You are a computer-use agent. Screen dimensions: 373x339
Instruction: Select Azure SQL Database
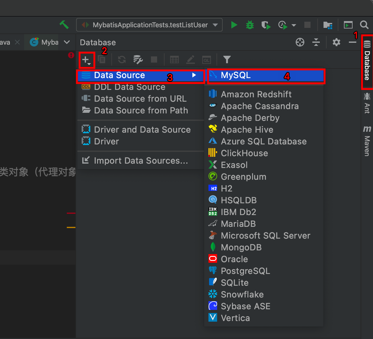click(264, 142)
